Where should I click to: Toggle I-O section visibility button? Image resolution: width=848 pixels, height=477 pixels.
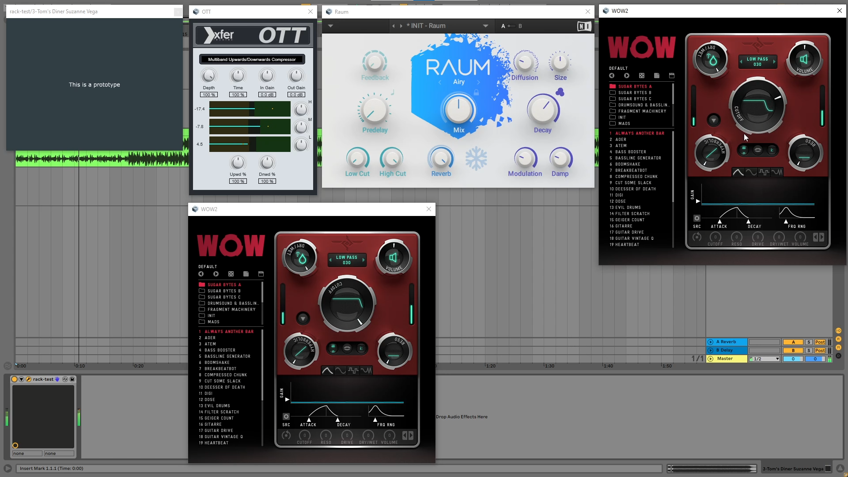click(x=838, y=331)
